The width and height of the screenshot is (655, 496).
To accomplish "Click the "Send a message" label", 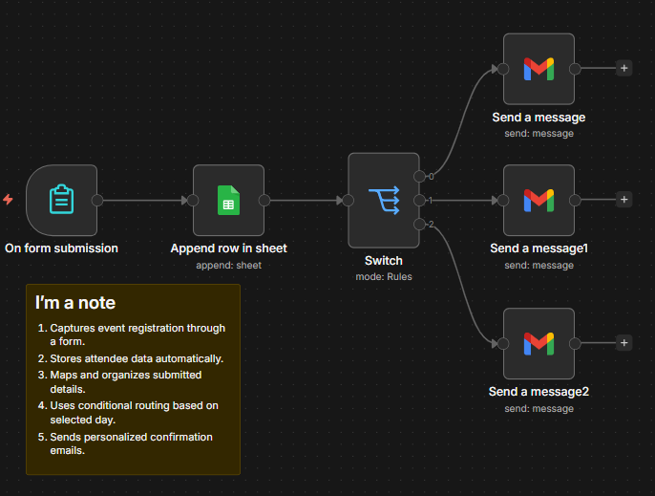I will (539, 118).
